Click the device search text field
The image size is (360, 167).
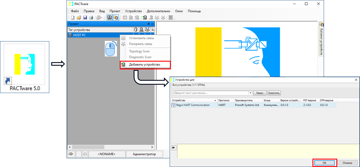[x=211, y=93]
